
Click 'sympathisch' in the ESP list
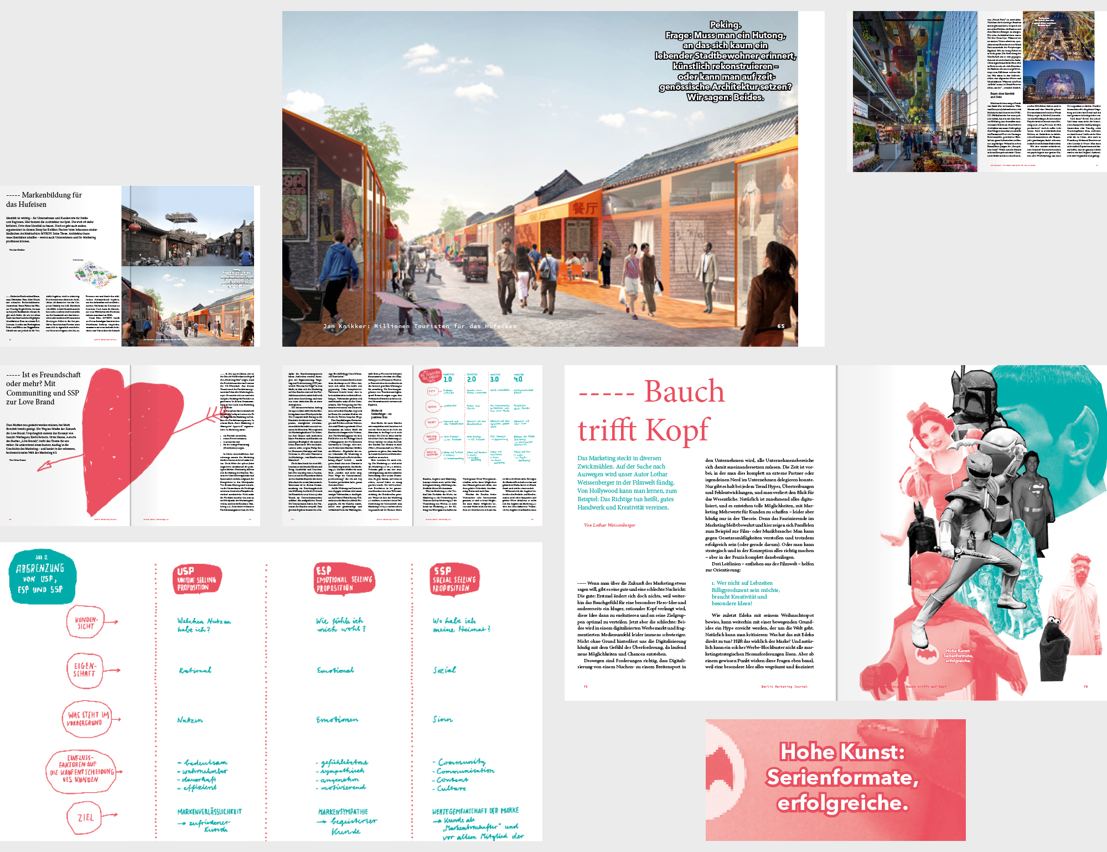pos(342,771)
